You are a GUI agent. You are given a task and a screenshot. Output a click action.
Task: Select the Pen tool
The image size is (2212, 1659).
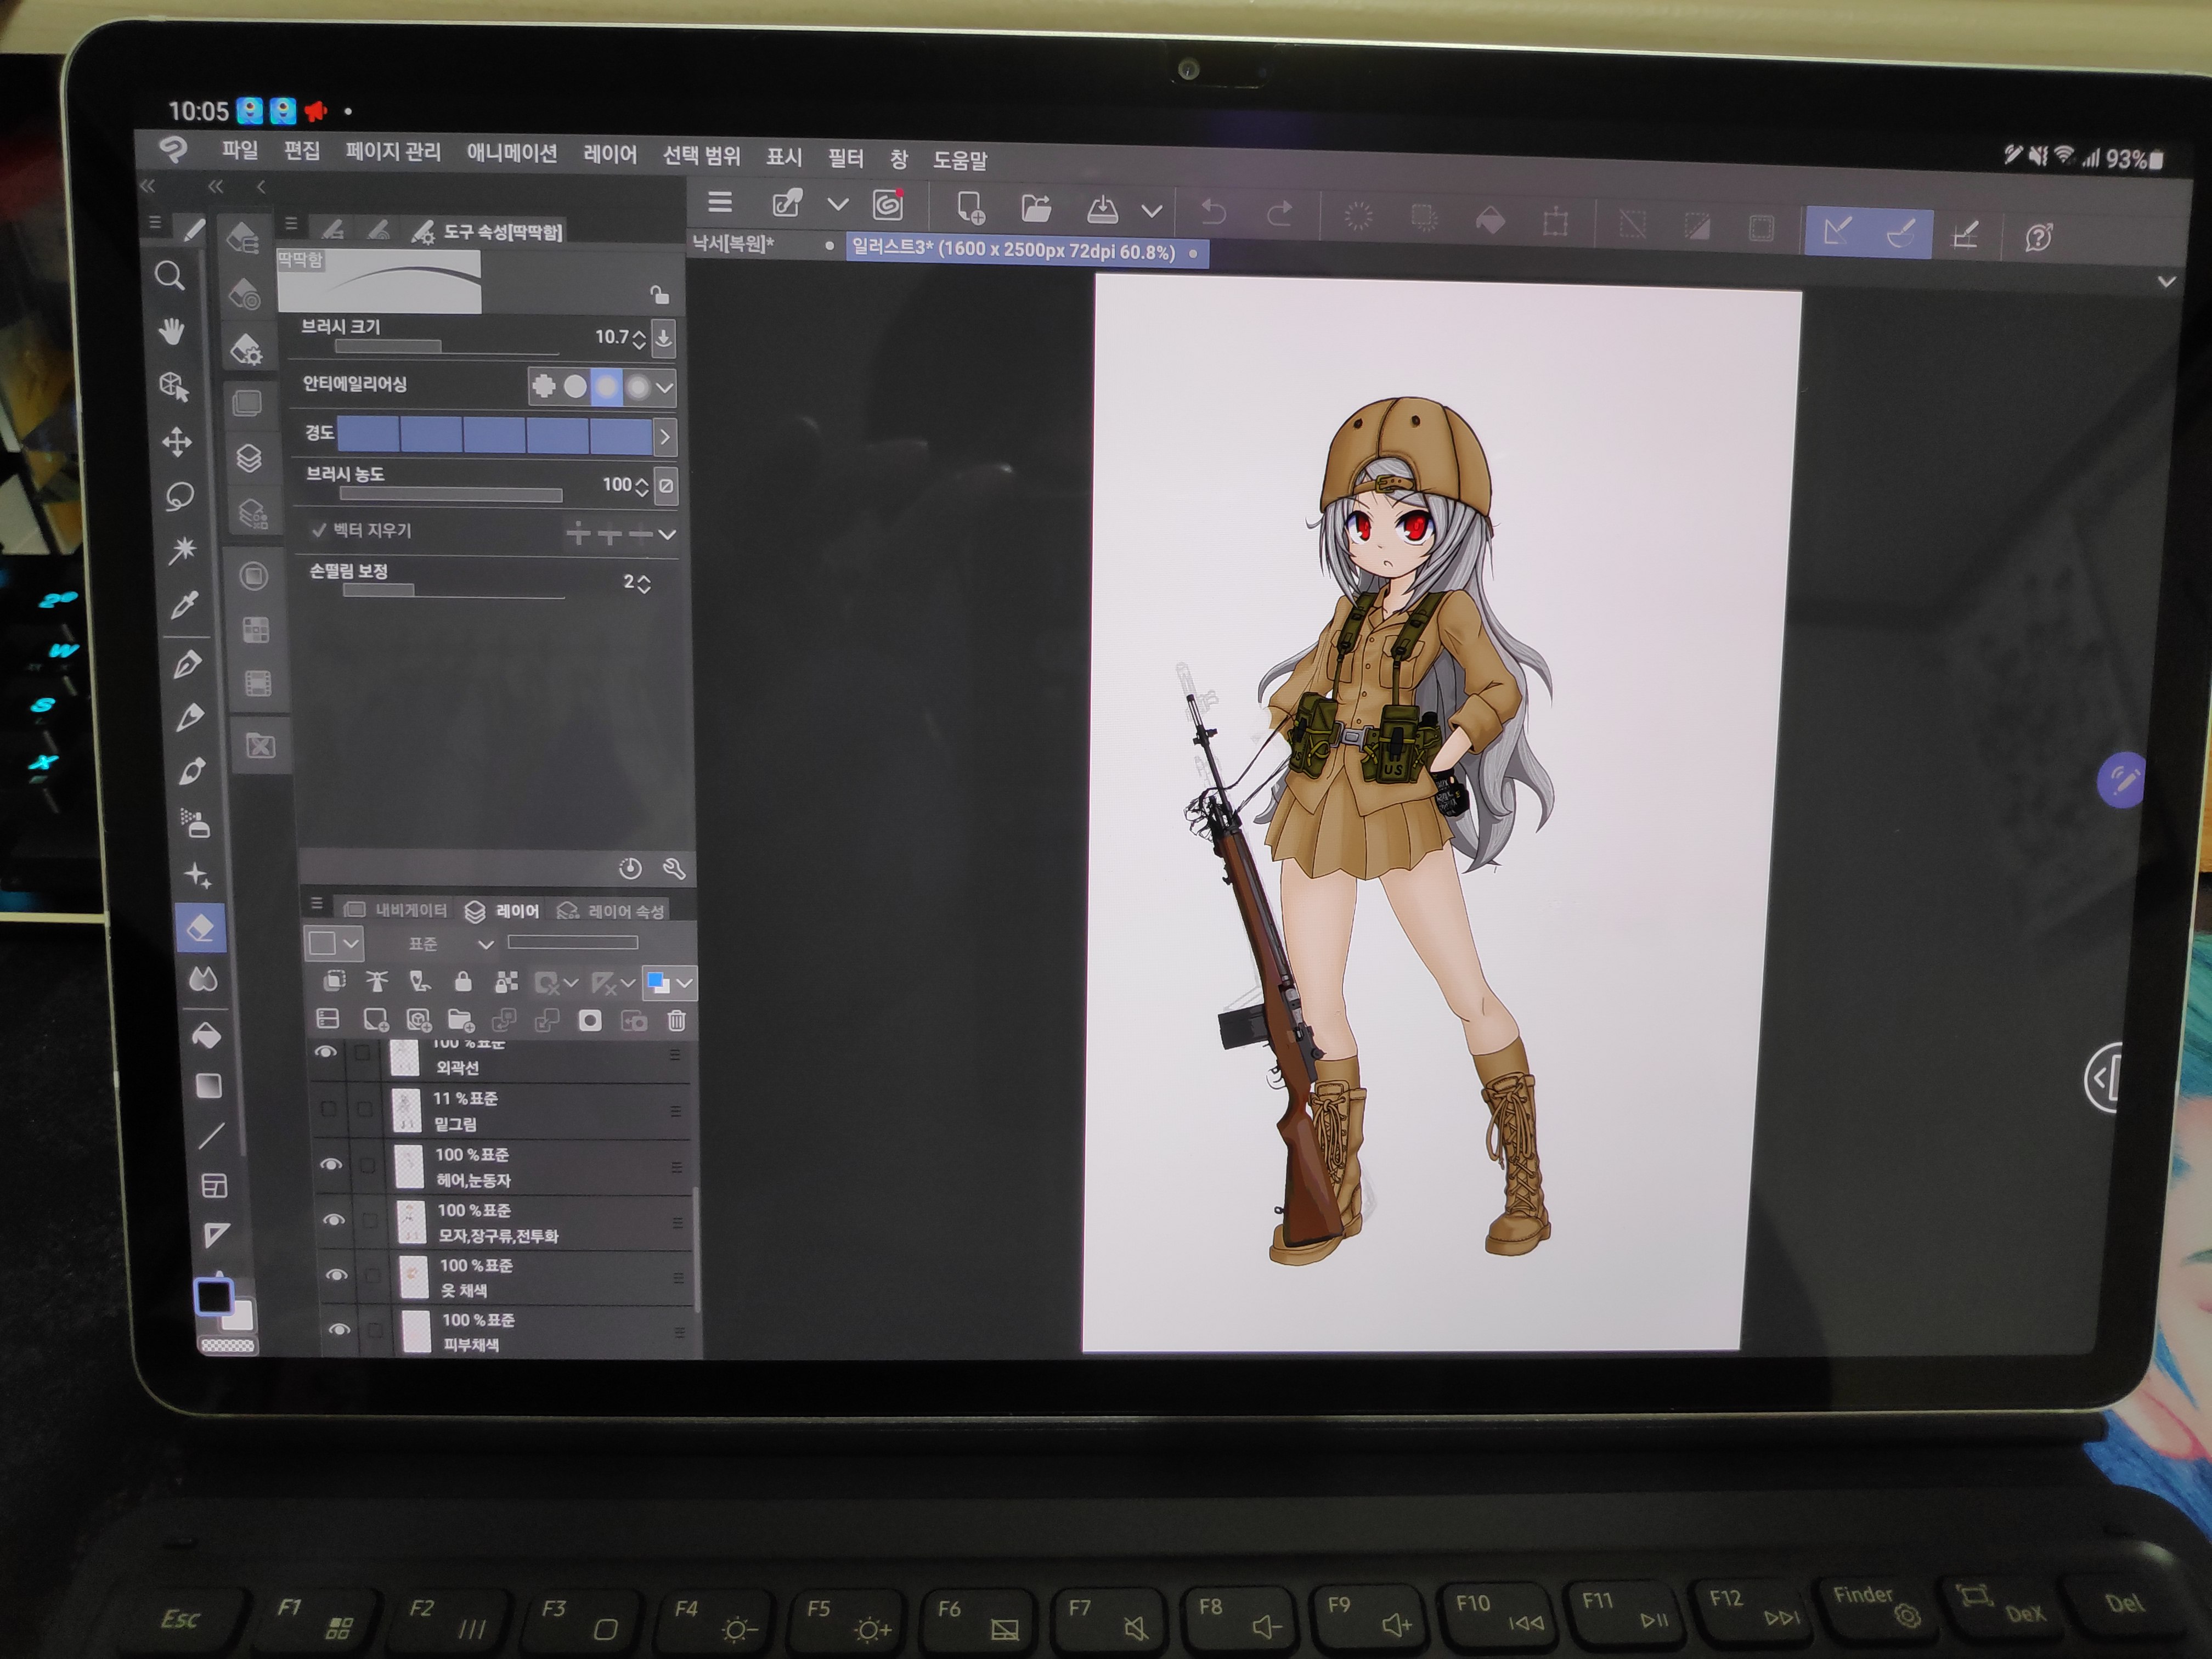coord(188,664)
